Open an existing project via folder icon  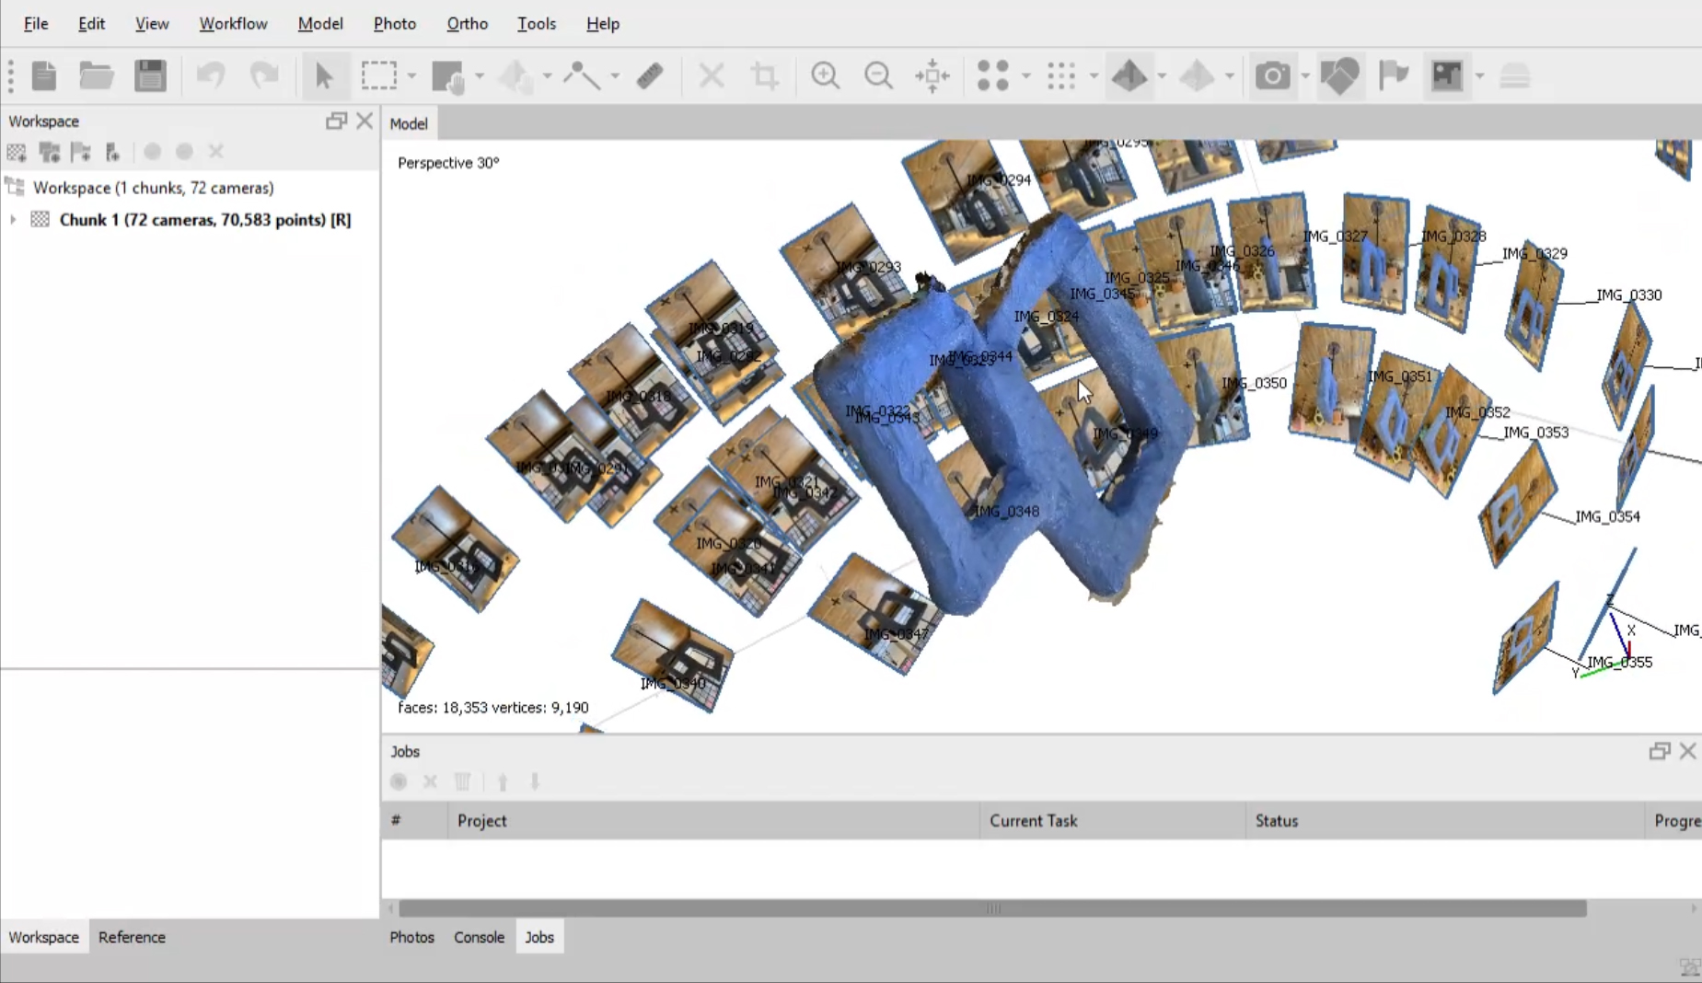[x=96, y=75]
